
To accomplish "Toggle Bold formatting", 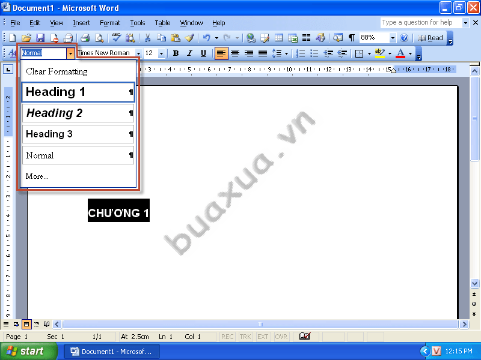I will coord(176,53).
